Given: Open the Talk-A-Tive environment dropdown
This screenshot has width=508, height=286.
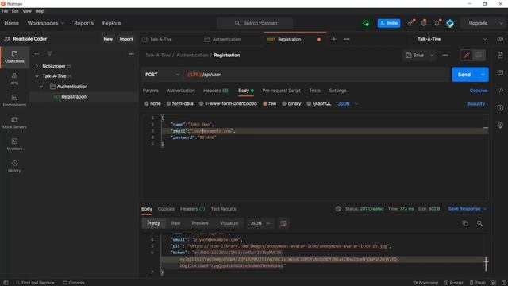Looking at the screenshot, I should point(452,39).
